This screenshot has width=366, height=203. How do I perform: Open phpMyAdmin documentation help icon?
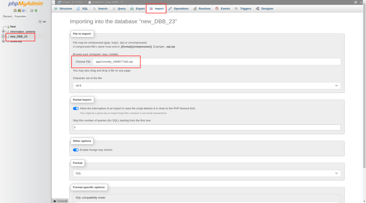(23, 10)
